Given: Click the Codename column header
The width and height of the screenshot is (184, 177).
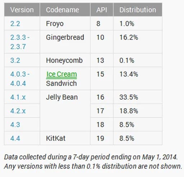Looking at the screenshot, I should point(65,10).
